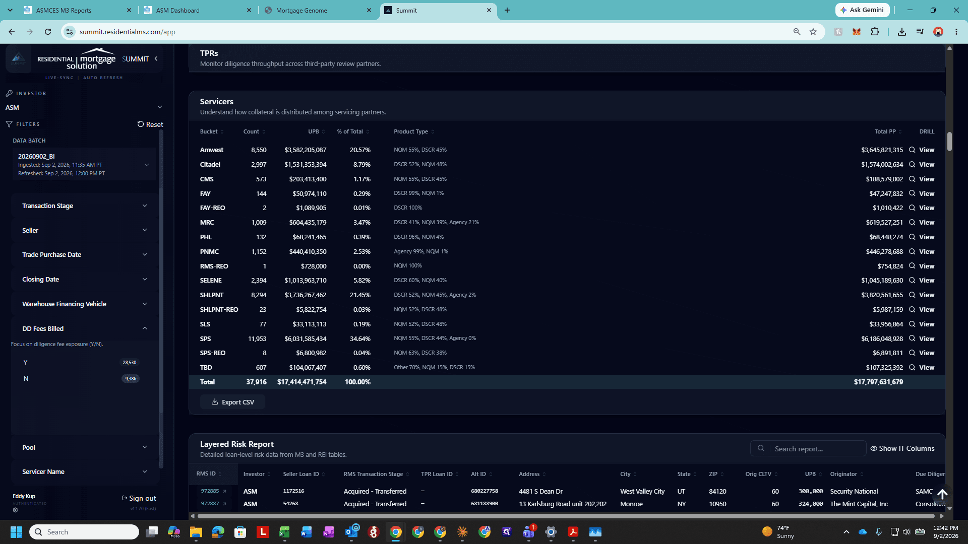This screenshot has width=968, height=544.
Task: Focus the Search report input field
Action: click(808, 449)
